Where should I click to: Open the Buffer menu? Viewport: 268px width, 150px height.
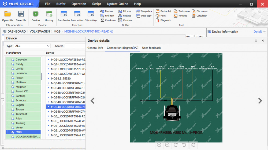pyautogui.click(x=61, y=4)
